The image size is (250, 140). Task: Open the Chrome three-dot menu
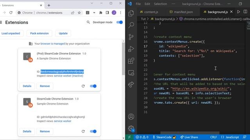point(121,13)
